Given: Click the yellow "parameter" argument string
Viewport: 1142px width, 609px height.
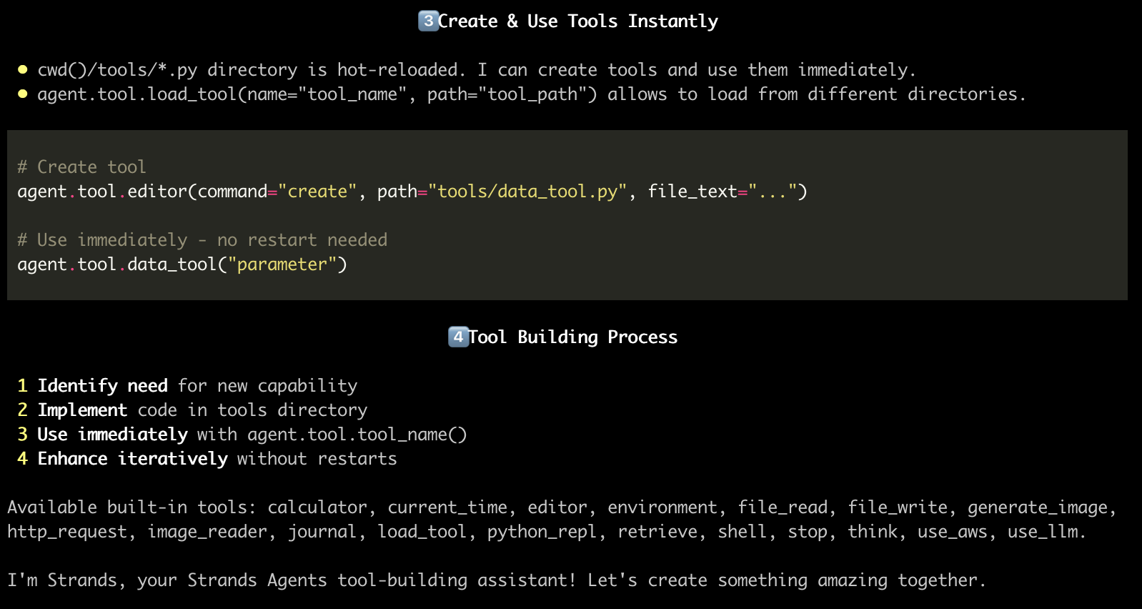Looking at the screenshot, I should pos(282,264).
